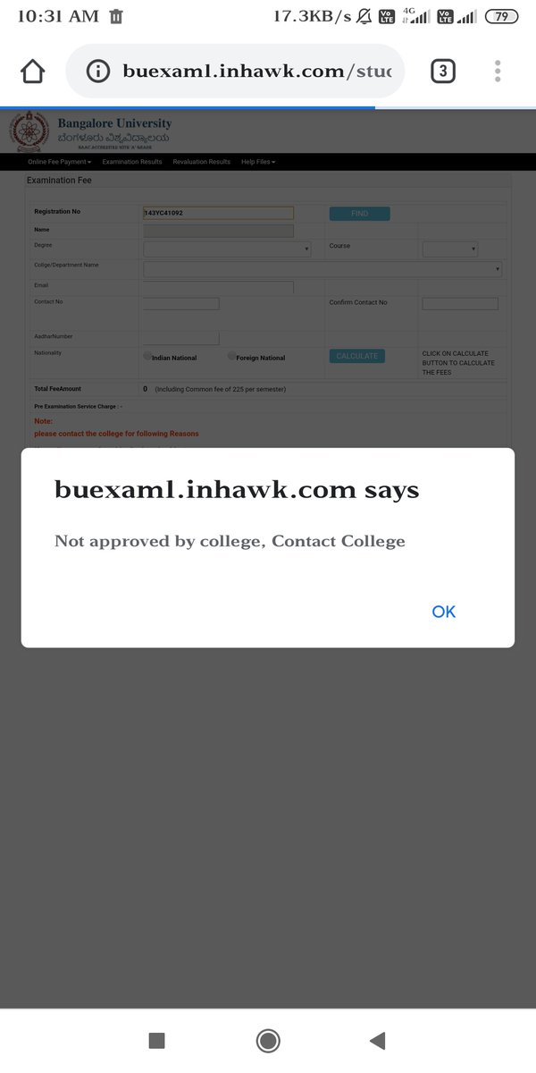
Task: Tap the browser home icon
Action: click(x=32, y=71)
